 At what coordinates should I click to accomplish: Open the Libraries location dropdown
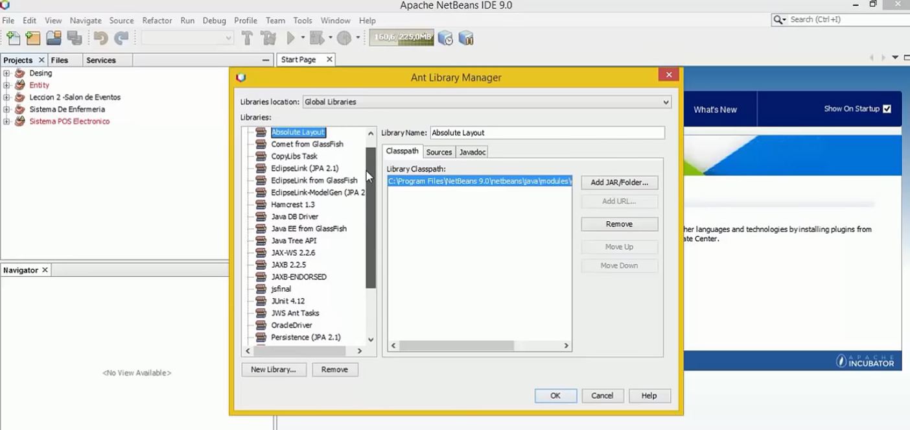coord(487,102)
